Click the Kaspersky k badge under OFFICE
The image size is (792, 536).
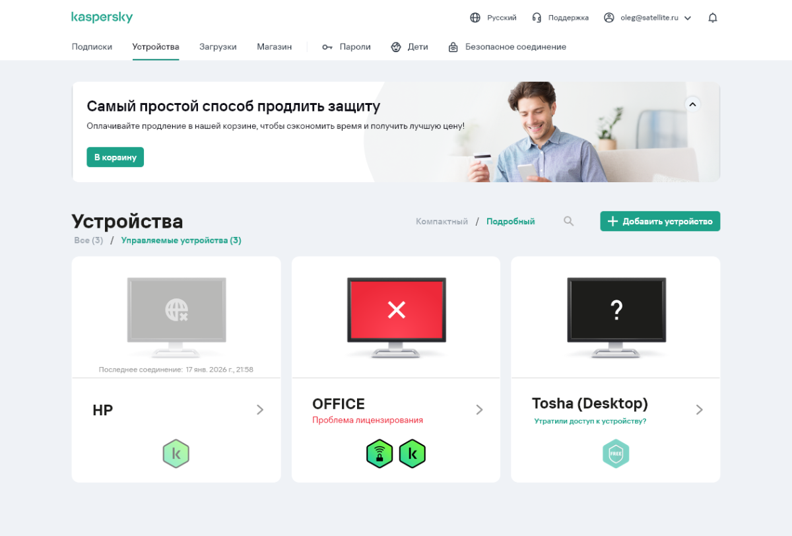click(x=412, y=453)
